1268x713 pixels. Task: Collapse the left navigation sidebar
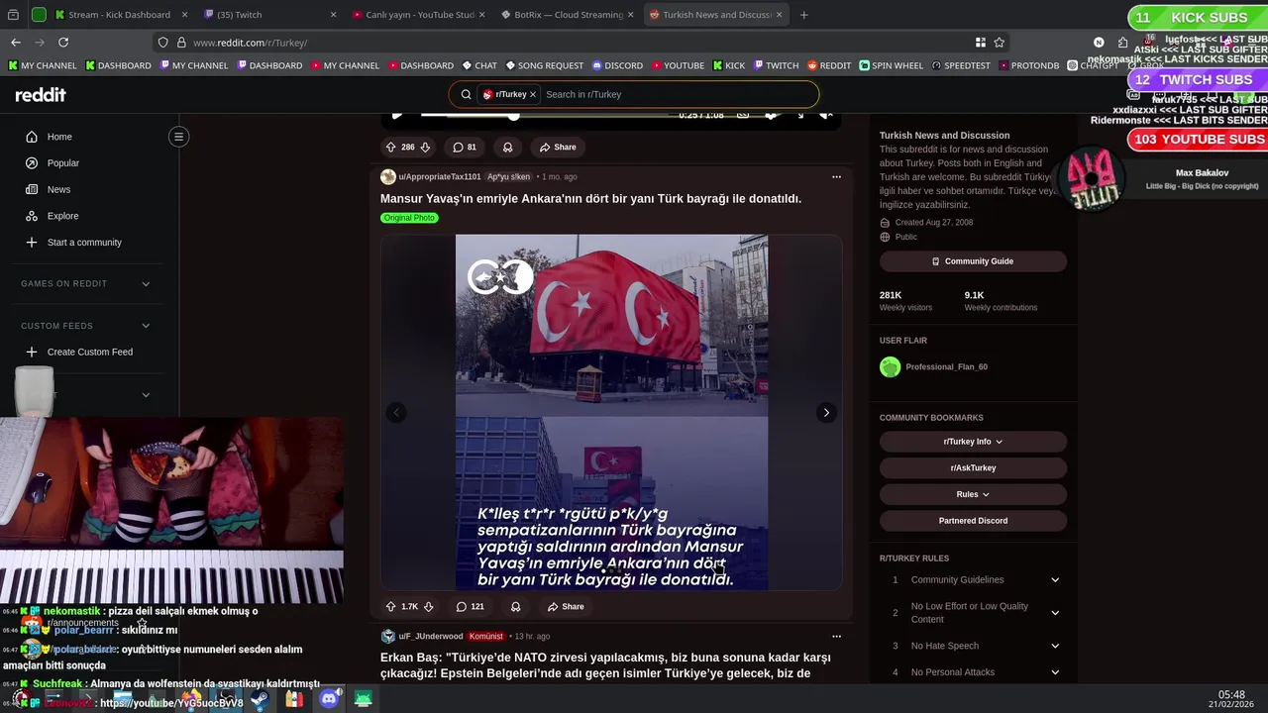tap(178, 137)
